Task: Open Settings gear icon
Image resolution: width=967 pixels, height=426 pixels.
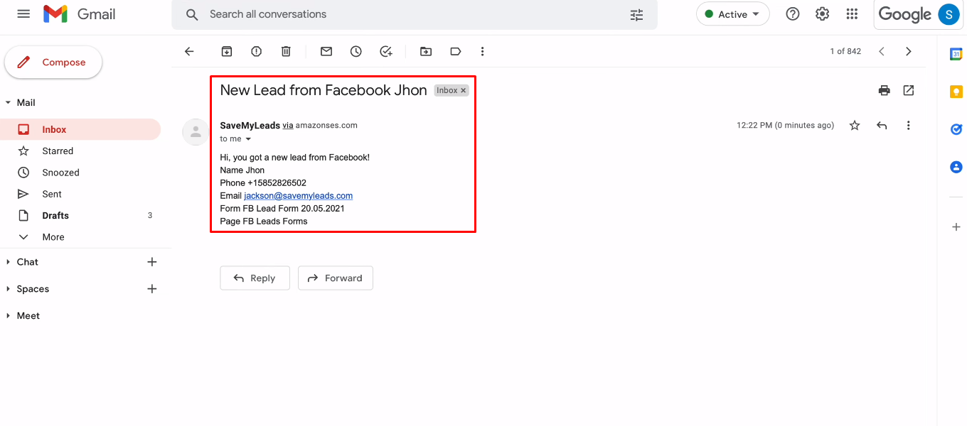Action: [x=823, y=14]
